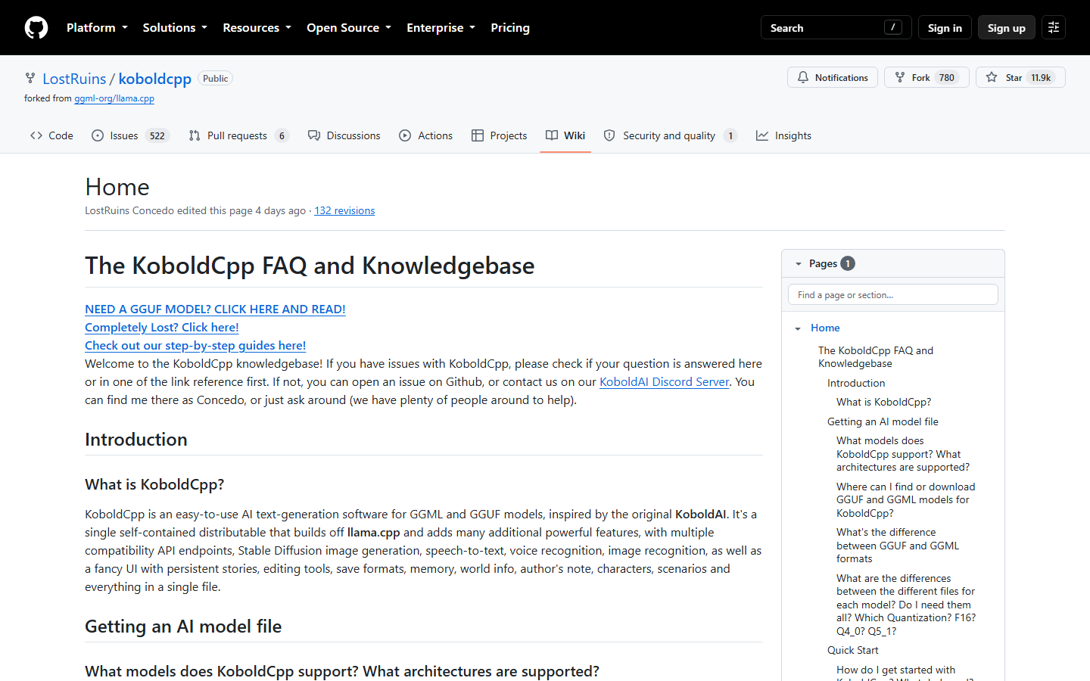Open the LostRuins owner link
This screenshot has height=681, width=1090.
pos(74,79)
